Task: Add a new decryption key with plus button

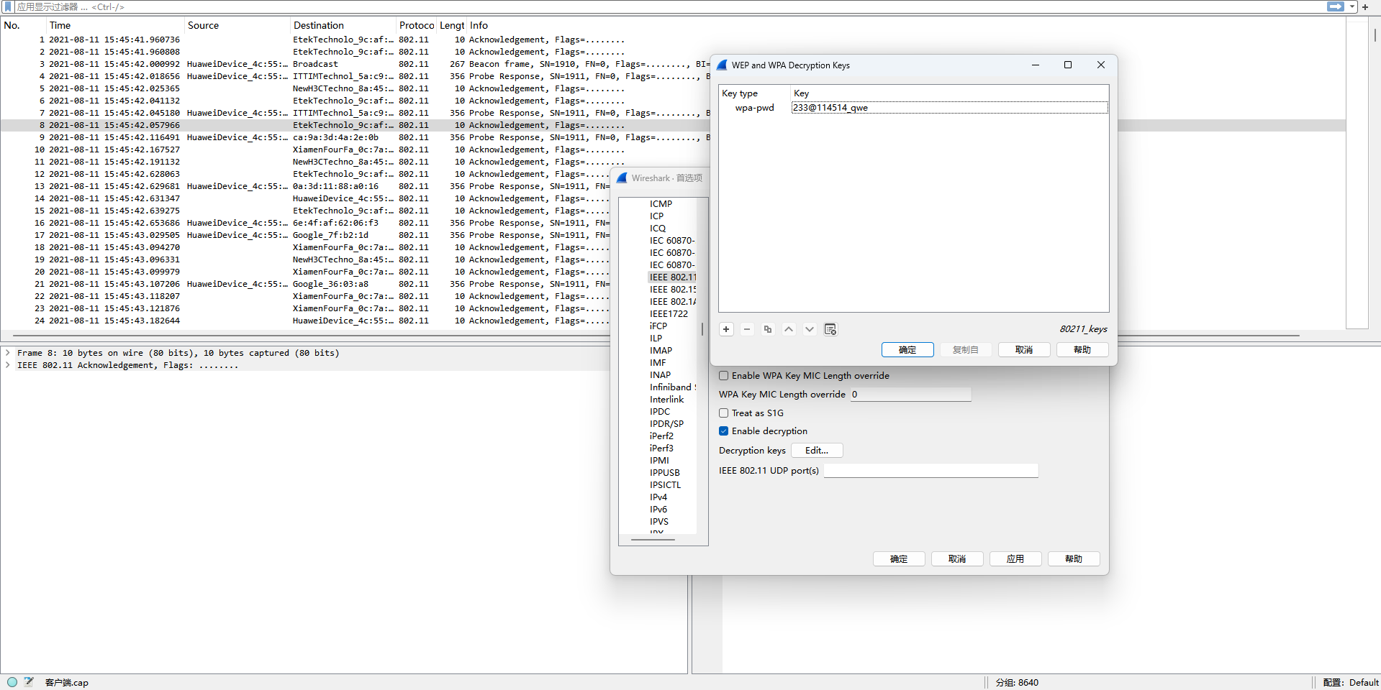Action: tap(726, 329)
